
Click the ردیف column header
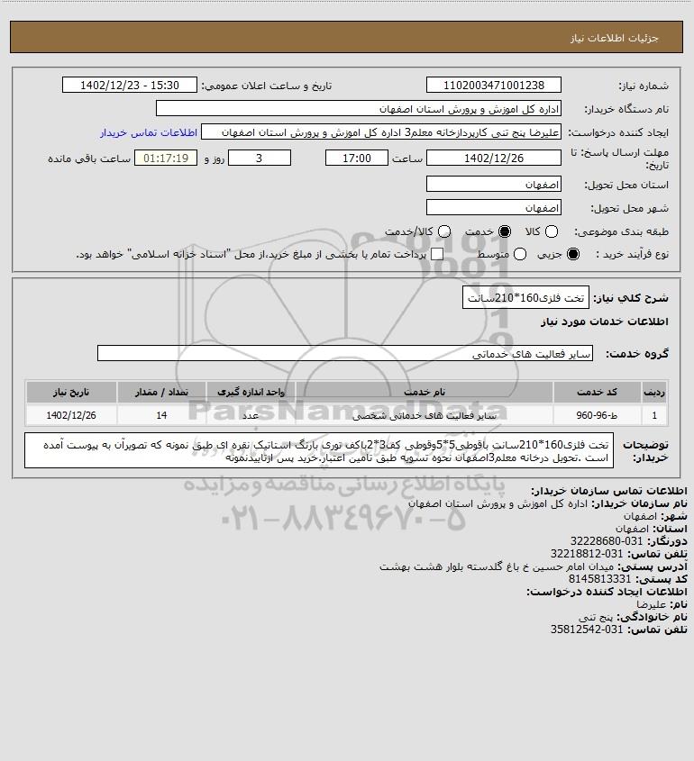tap(654, 392)
